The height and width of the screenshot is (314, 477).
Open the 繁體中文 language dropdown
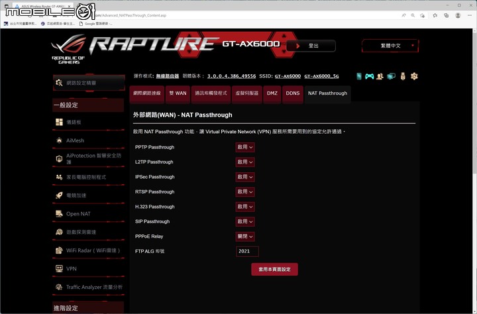click(390, 46)
